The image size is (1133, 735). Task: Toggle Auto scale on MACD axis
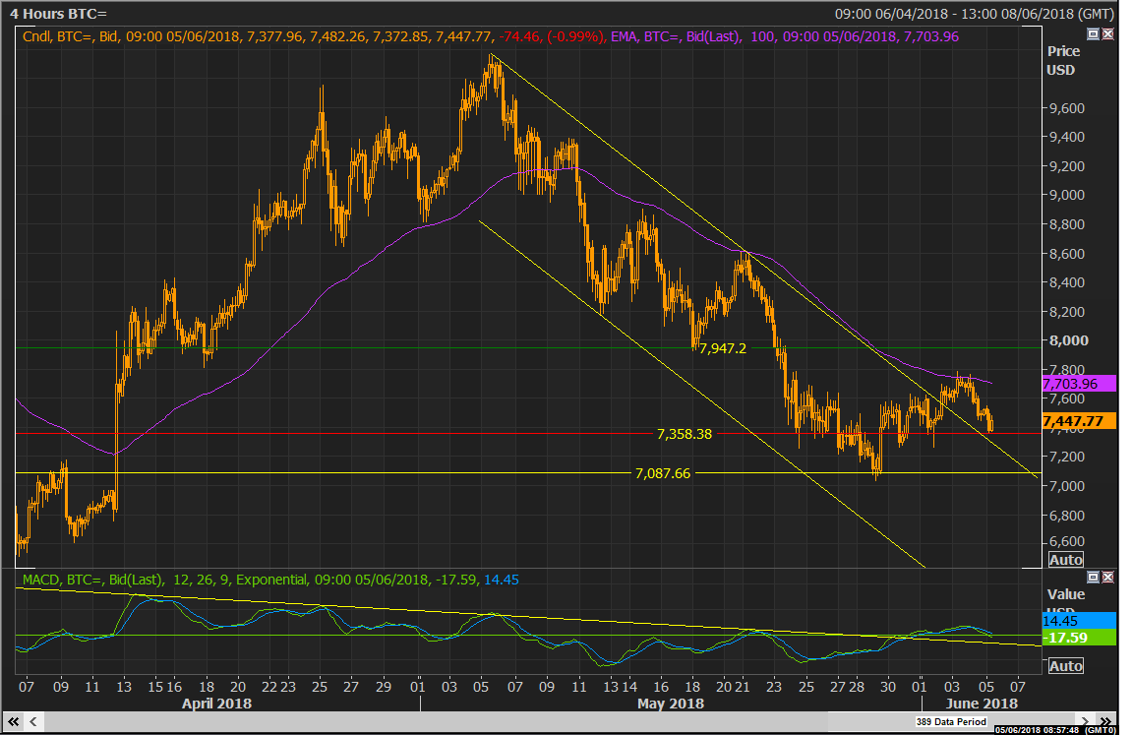tap(1065, 666)
